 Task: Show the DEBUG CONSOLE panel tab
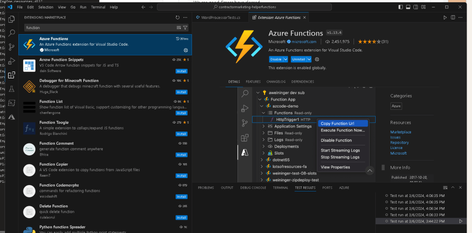pos(253,187)
